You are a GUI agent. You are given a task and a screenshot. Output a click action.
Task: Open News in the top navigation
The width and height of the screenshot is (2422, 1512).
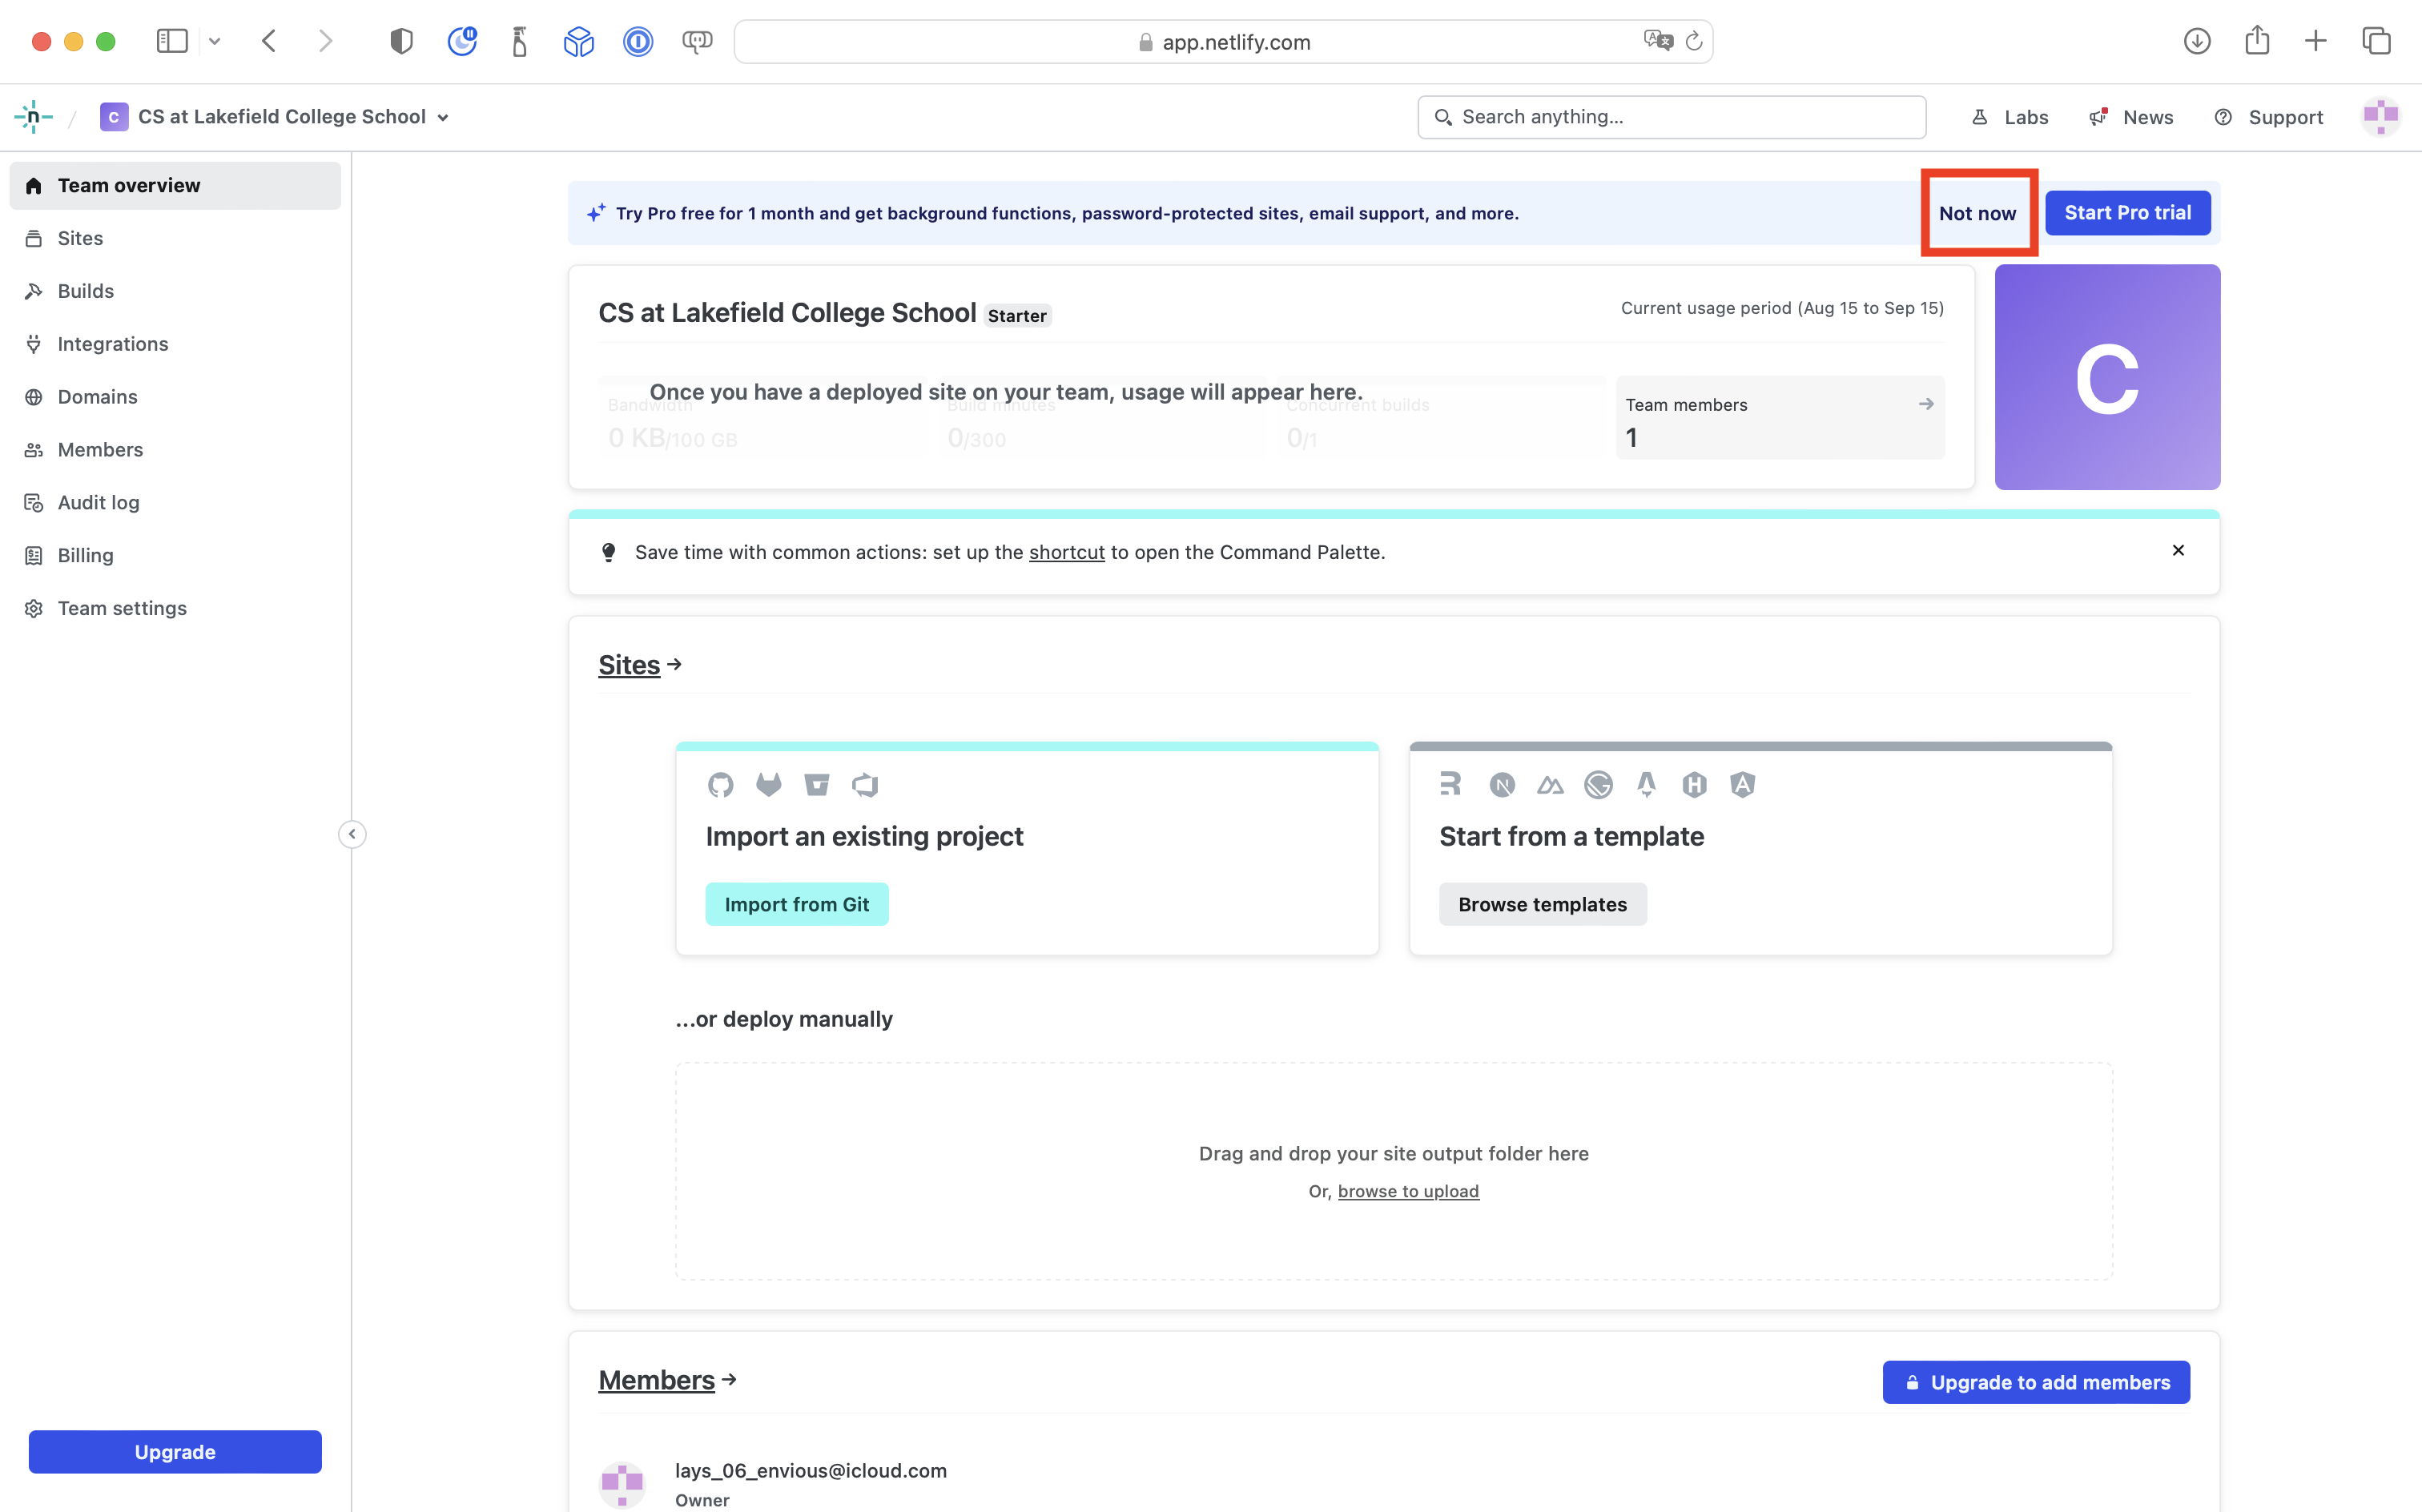[2131, 117]
